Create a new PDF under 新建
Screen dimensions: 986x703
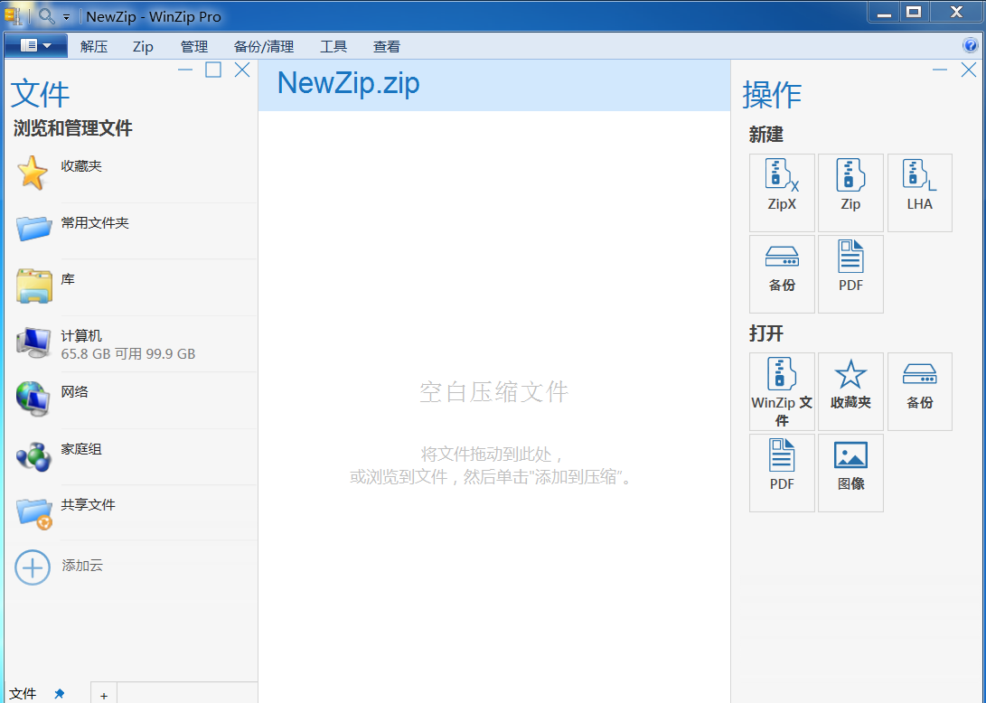[850, 274]
